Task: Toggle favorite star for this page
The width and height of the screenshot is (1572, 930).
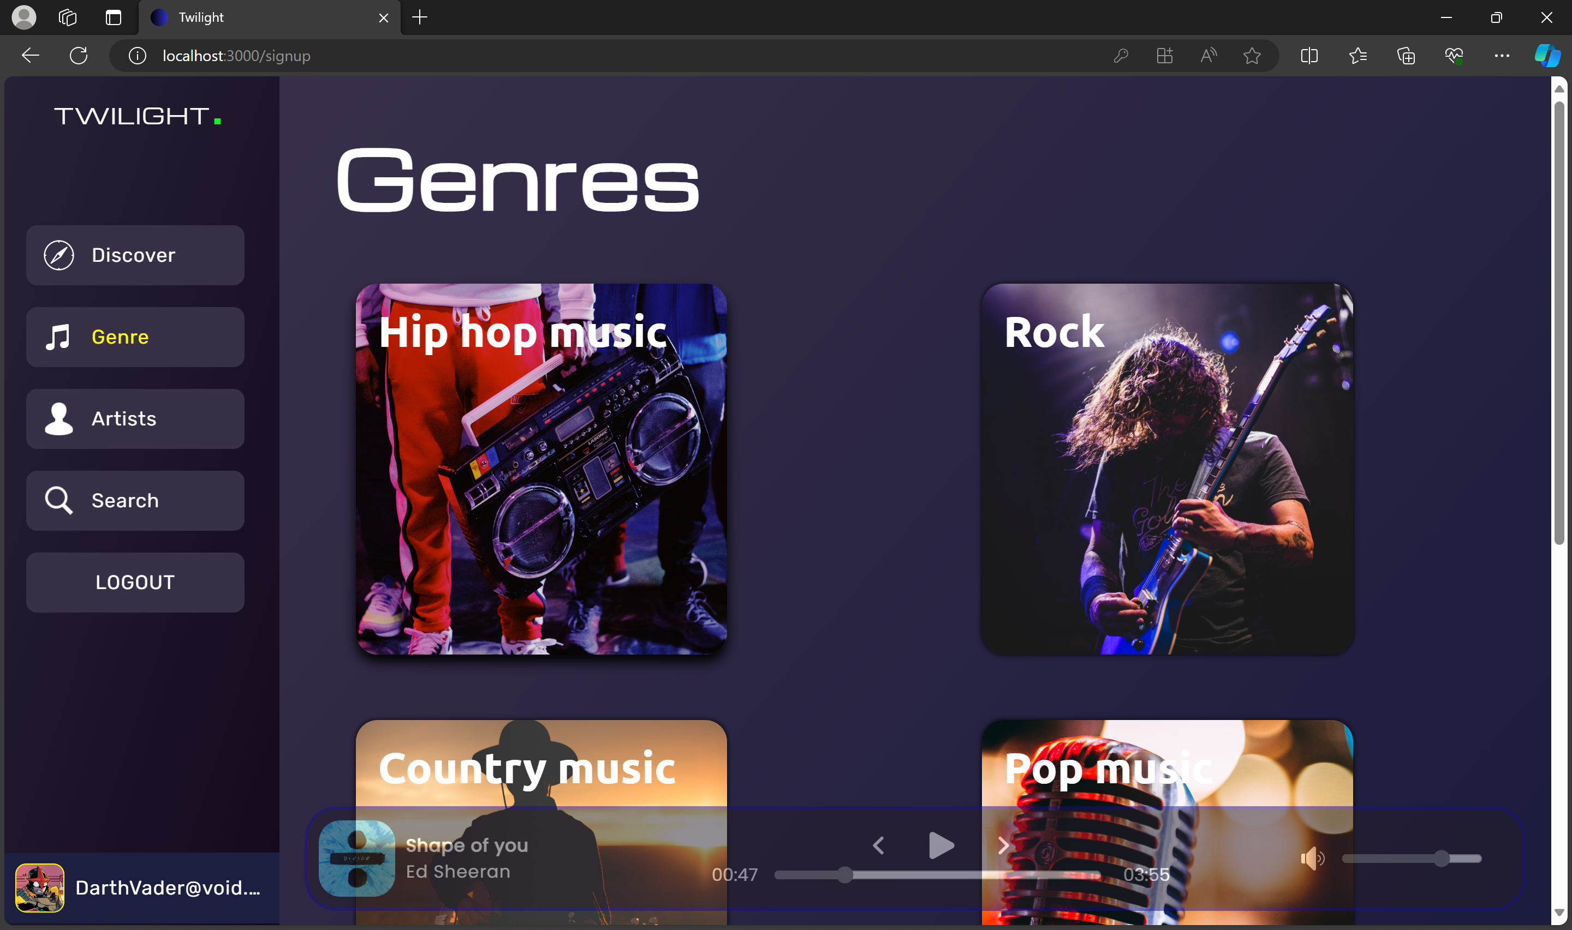Action: pos(1252,56)
